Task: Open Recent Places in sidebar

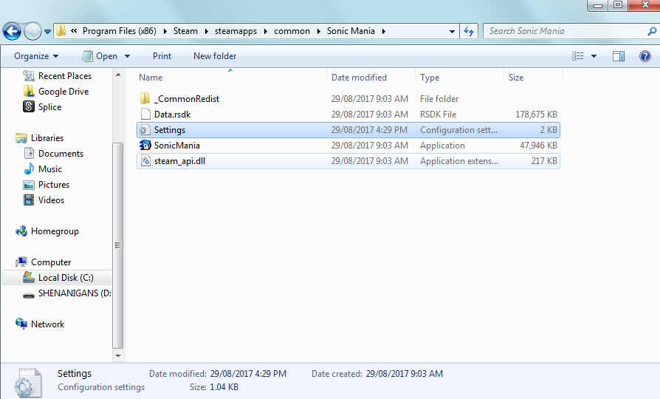Action: [58, 76]
